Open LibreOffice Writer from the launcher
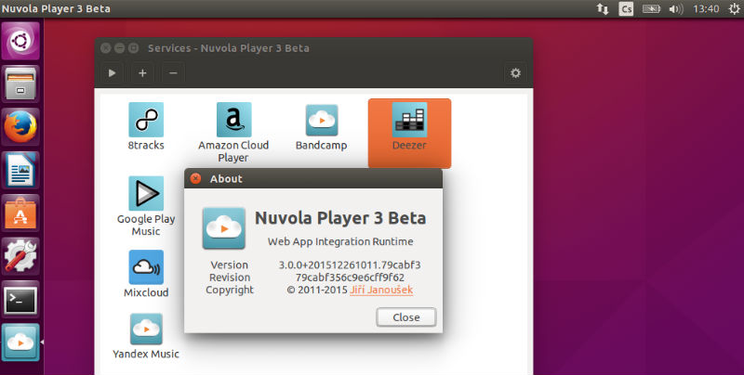The height and width of the screenshot is (375, 744). [20, 170]
